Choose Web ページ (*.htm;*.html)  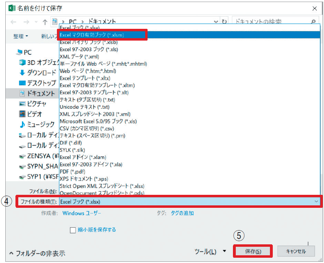pos(189,71)
